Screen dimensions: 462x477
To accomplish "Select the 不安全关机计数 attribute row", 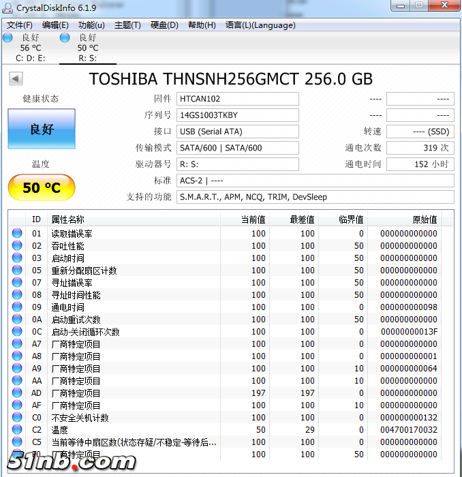I will (x=225, y=417).
